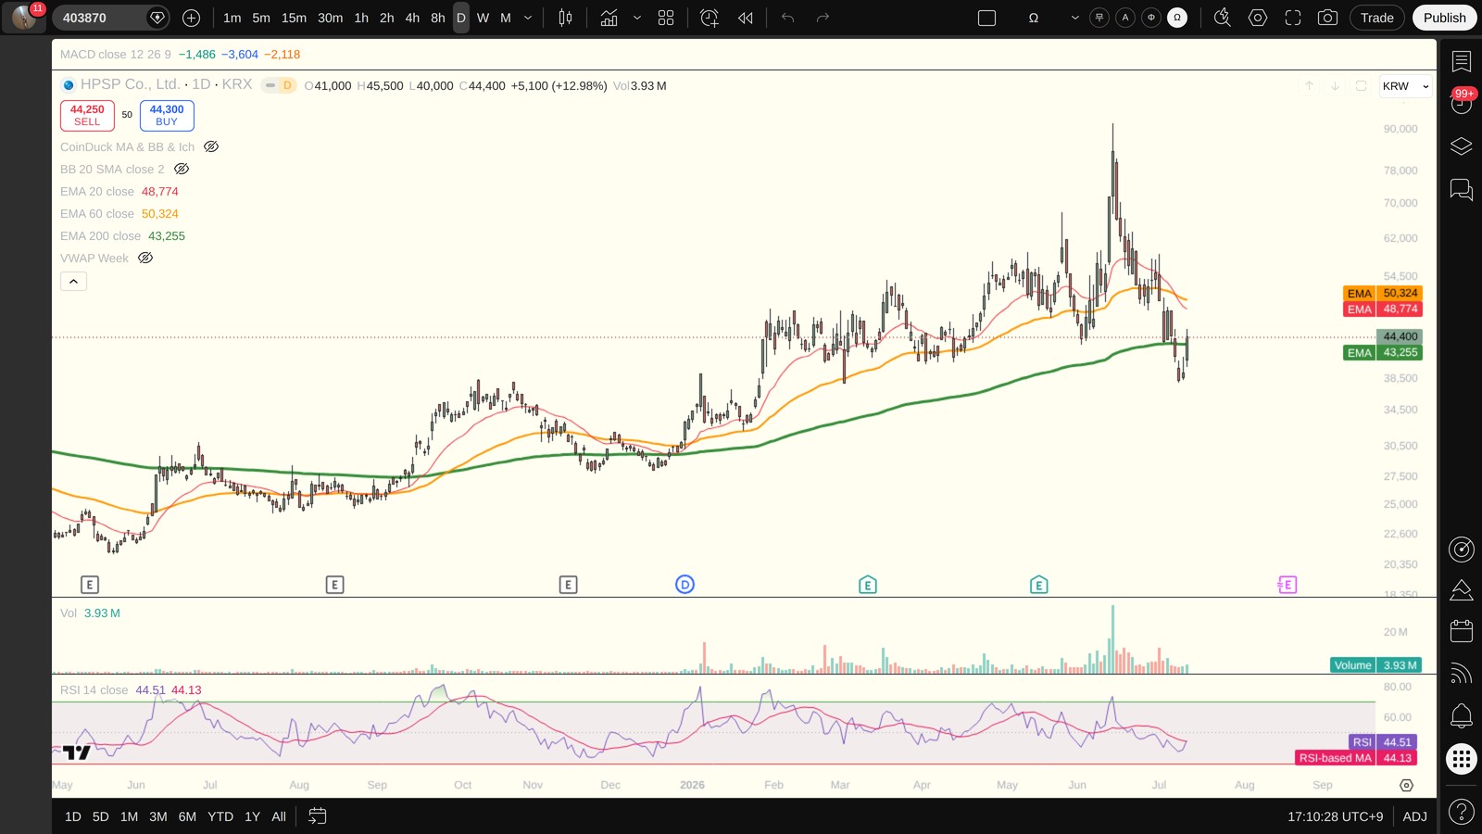Undo the last chart action
Screen dimensions: 1482x834
[788, 18]
